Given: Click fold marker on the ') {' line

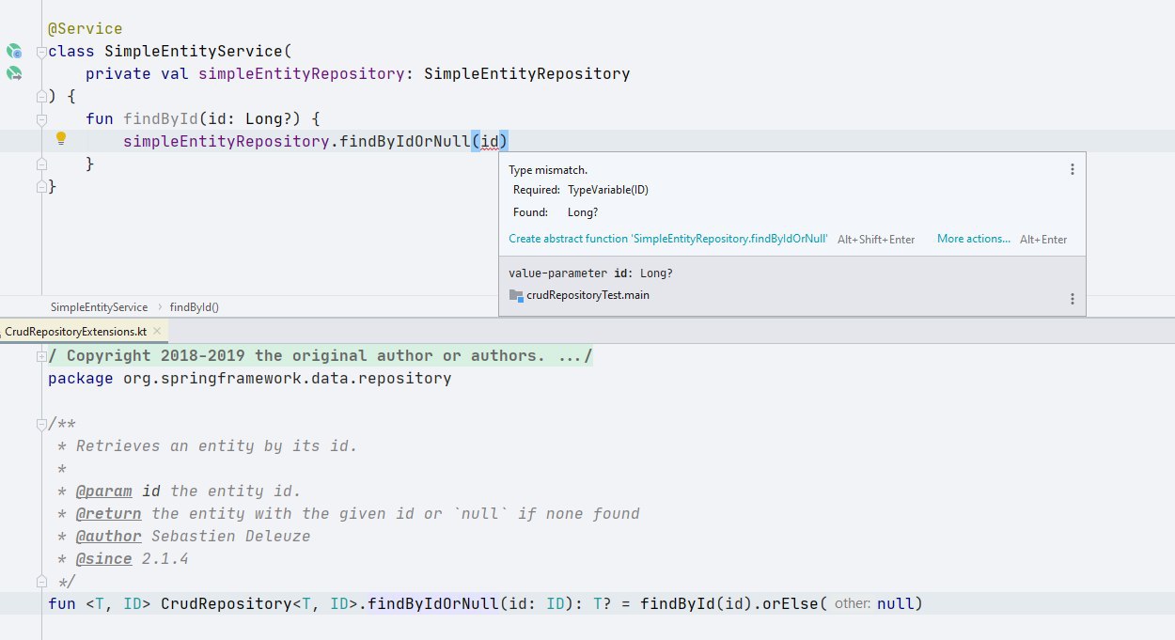Looking at the screenshot, I should (x=41, y=97).
